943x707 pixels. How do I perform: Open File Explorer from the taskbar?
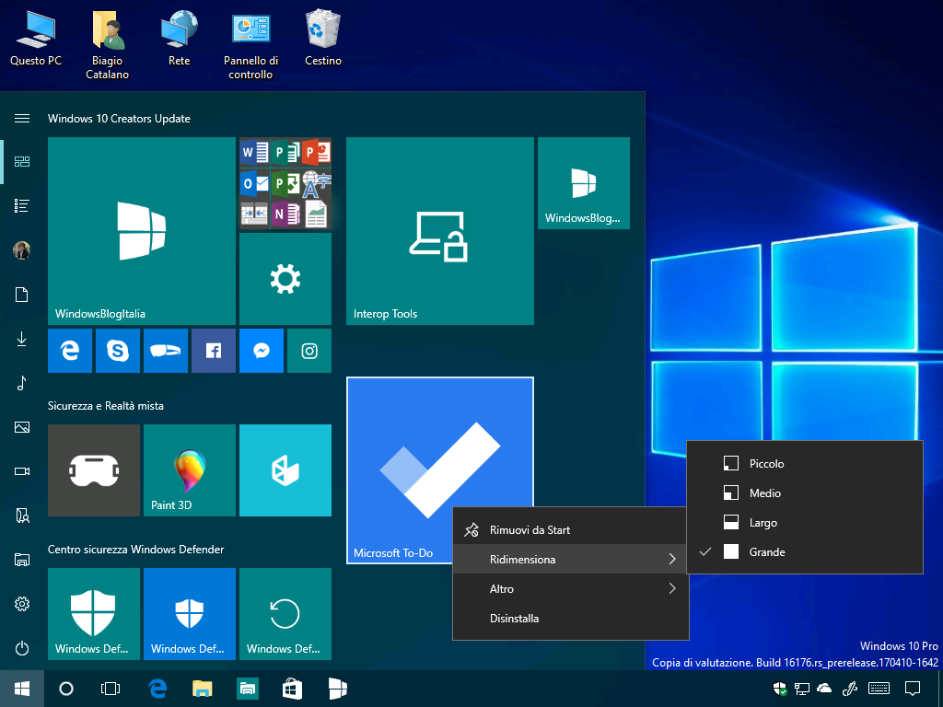[x=202, y=689]
